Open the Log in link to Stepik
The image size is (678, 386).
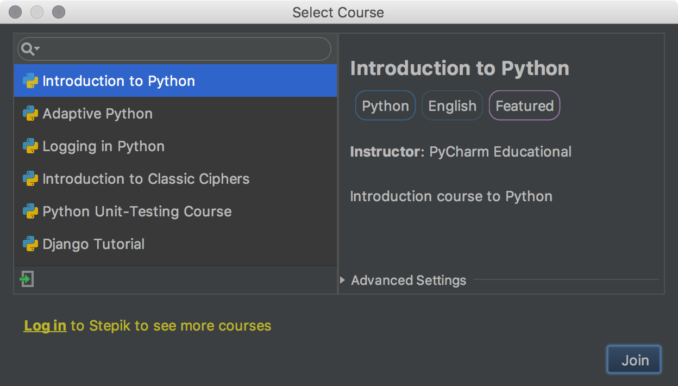click(x=45, y=326)
